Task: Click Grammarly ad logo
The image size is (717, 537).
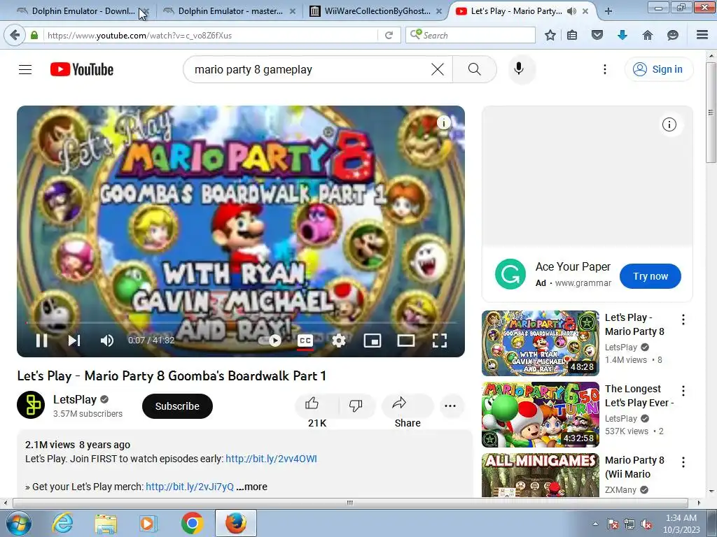Action: coord(510,274)
